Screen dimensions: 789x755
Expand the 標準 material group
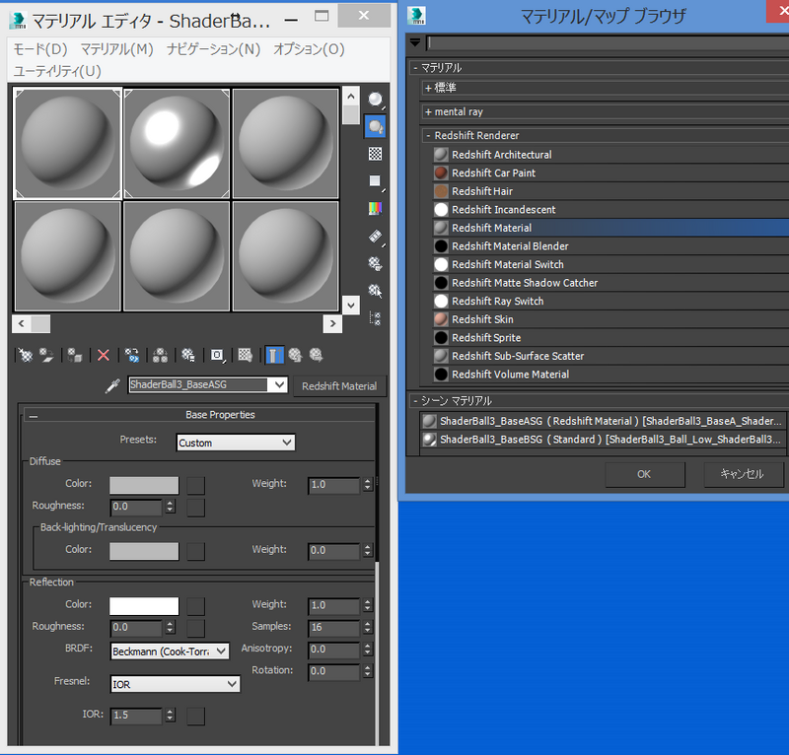coord(428,88)
